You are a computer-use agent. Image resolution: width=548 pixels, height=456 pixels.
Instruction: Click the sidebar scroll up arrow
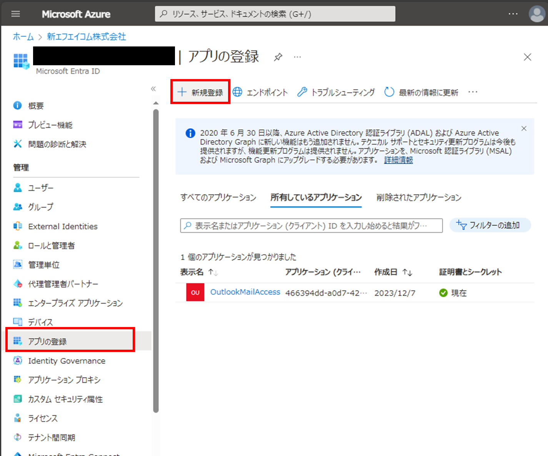pyautogui.click(x=156, y=103)
